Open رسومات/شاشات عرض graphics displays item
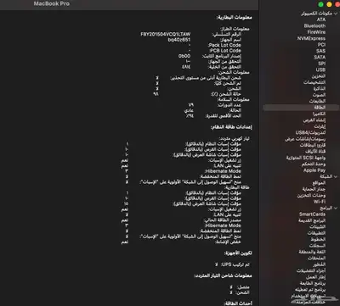 coord(305,139)
